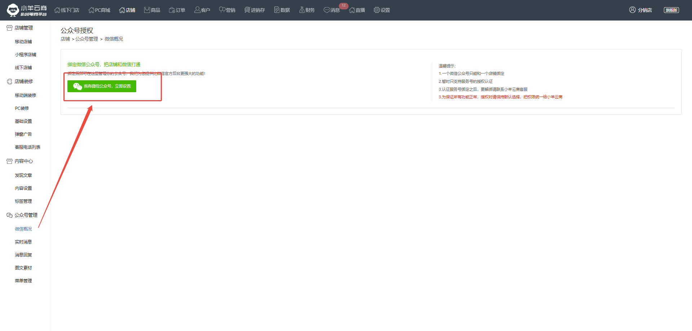This screenshot has width=692, height=331.
Task: Open 线下门店 from top navigation
Action: tap(67, 10)
